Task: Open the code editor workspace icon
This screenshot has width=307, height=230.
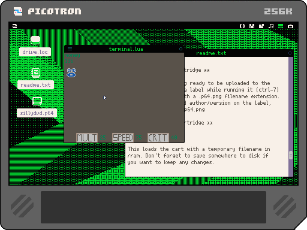Action: pos(242,26)
